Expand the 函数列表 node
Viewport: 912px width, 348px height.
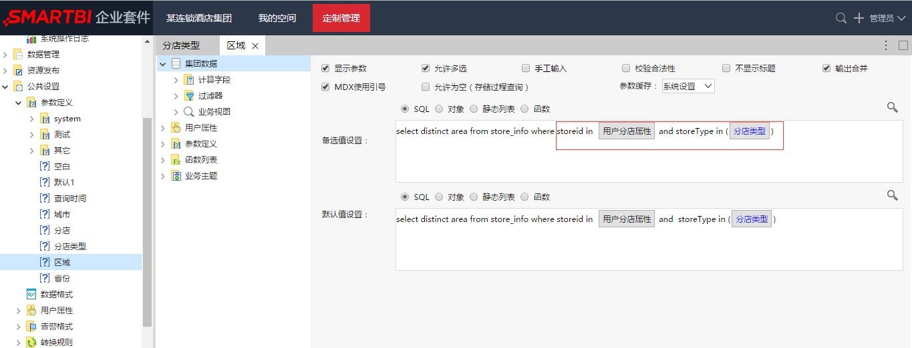pos(163,160)
